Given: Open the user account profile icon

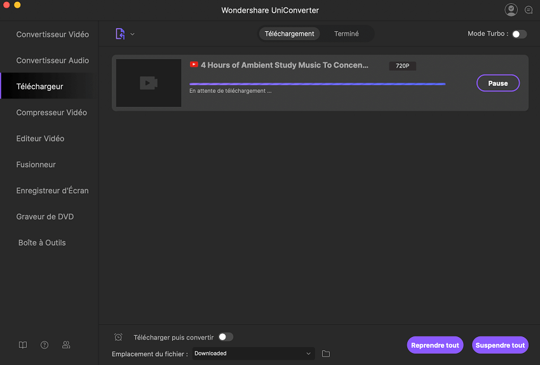Looking at the screenshot, I should [511, 10].
